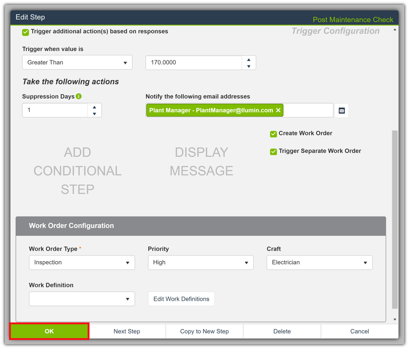The image size is (409, 349).
Task: Decrement Suppression Days with down arrow
Action: (x=94, y=114)
